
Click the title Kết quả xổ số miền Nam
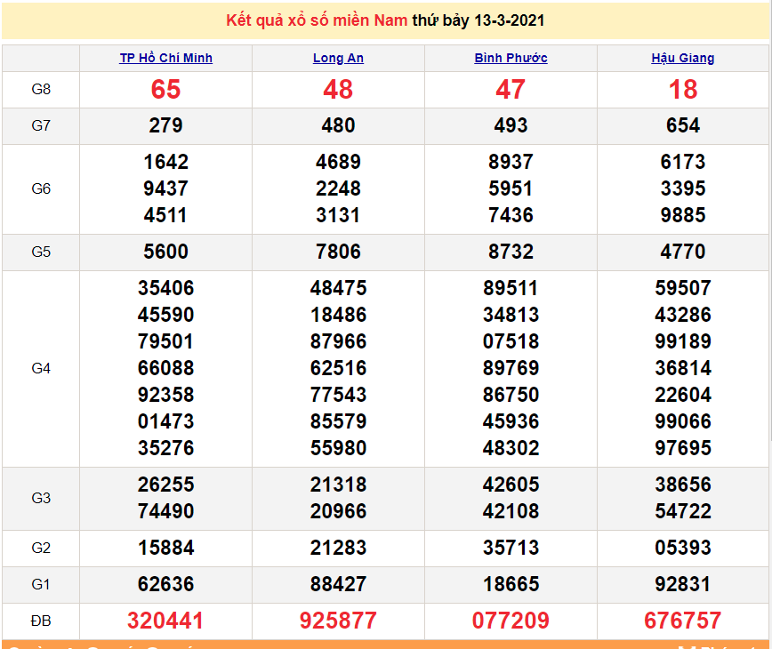point(317,20)
